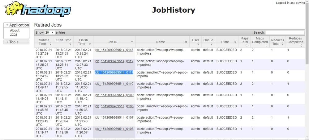Screen dimensions: 309x140
Task: Open highlighted job_1512099269514_0111 link
Action: [114, 72]
